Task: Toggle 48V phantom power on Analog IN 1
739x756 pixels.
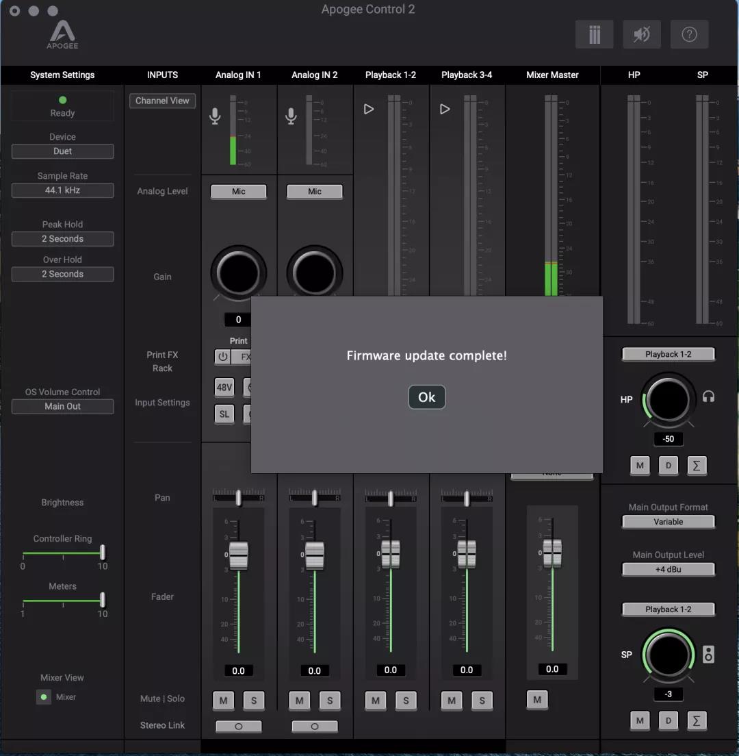Action: (x=224, y=387)
